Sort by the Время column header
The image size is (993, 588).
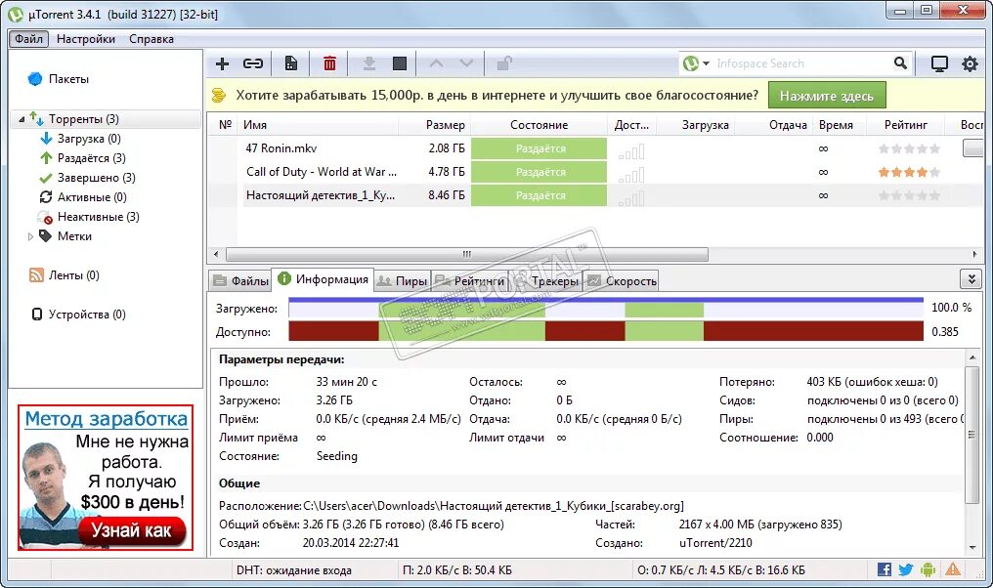[840, 125]
